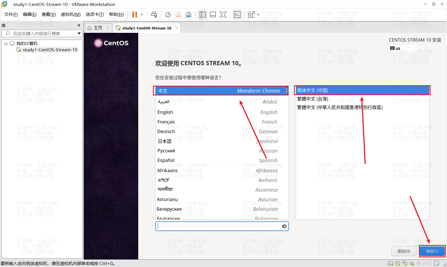Click the camera device status icon

point(419,263)
